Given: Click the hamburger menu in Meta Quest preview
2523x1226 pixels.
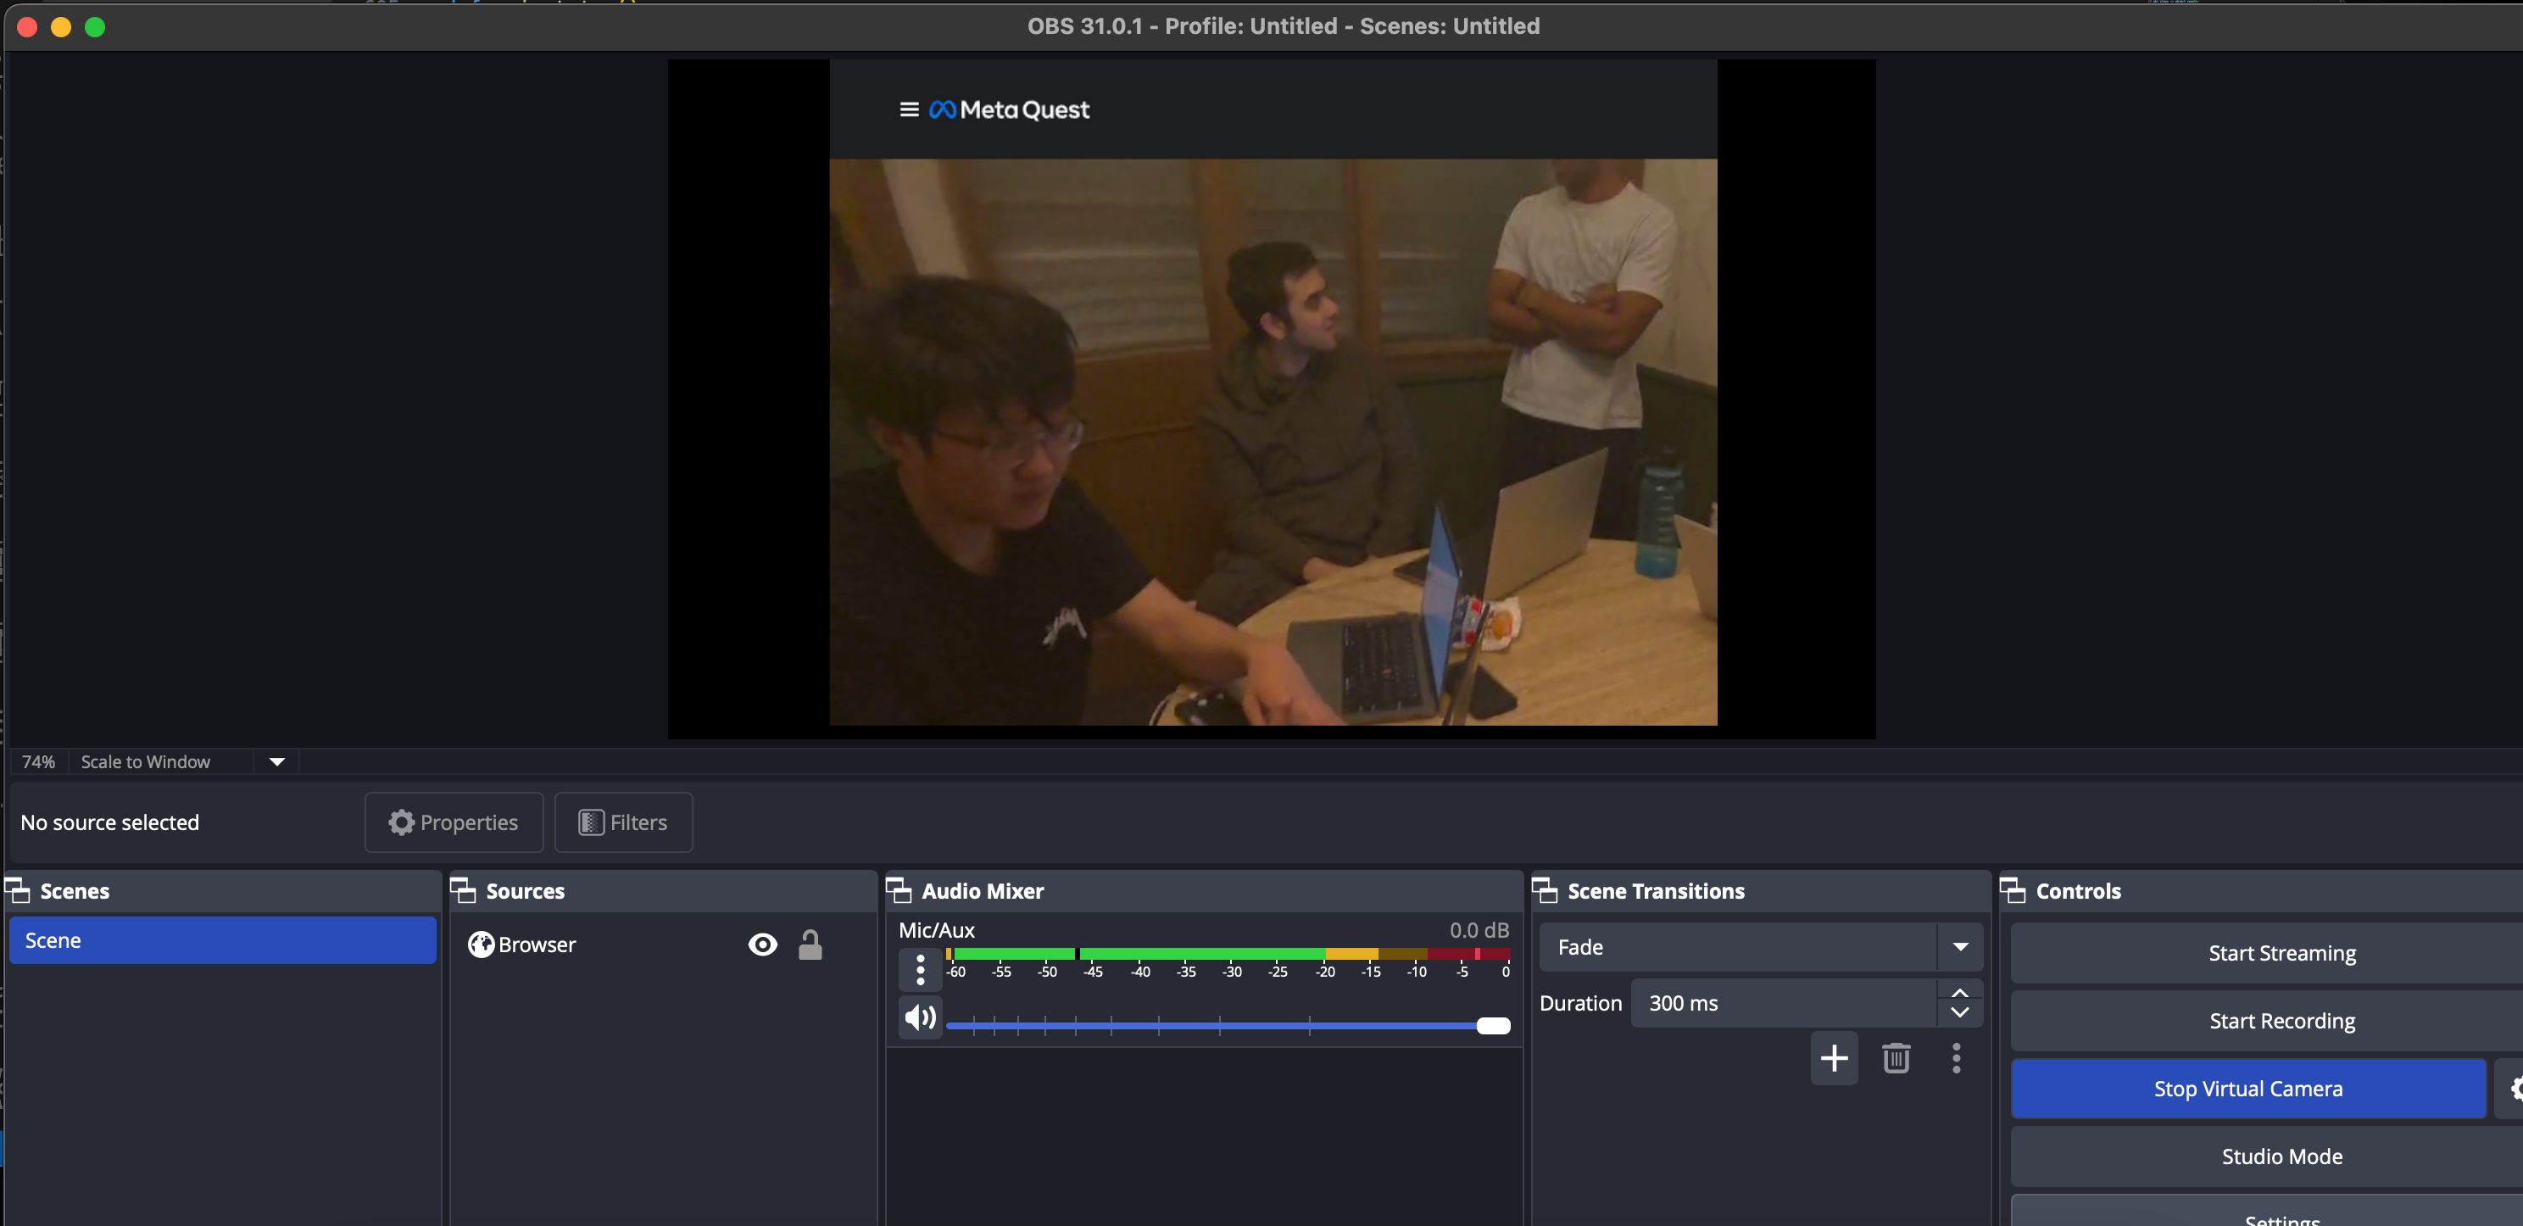Looking at the screenshot, I should click(x=908, y=109).
